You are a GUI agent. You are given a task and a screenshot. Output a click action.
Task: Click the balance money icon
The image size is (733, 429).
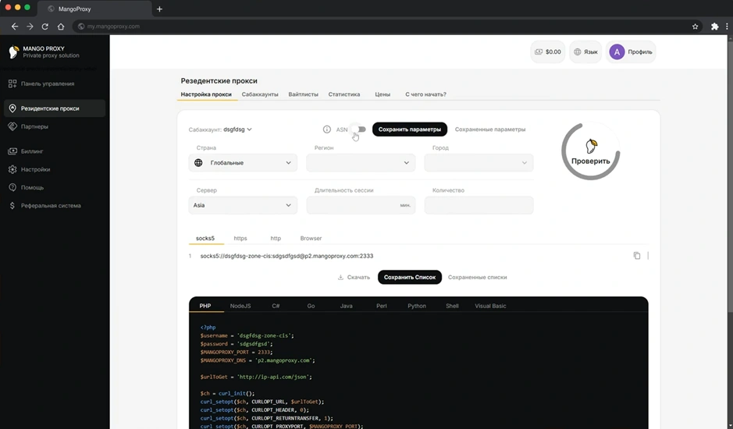pyautogui.click(x=539, y=52)
